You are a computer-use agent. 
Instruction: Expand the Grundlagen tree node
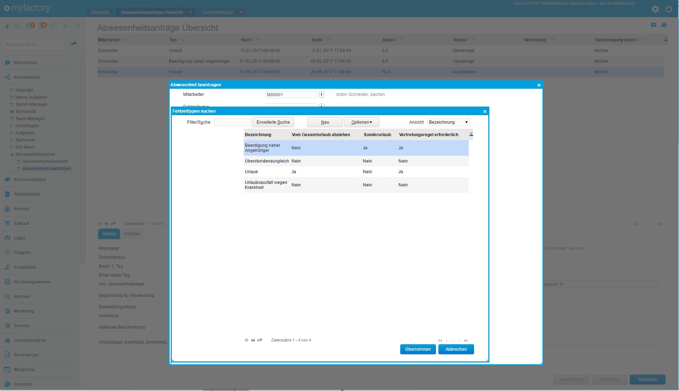point(12,126)
